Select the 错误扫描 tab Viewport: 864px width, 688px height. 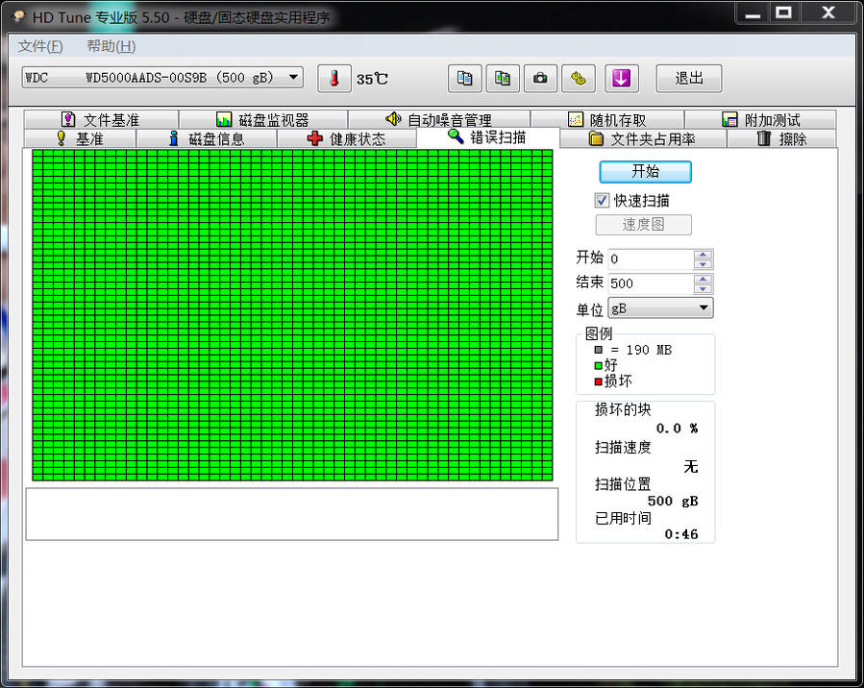tap(487, 137)
